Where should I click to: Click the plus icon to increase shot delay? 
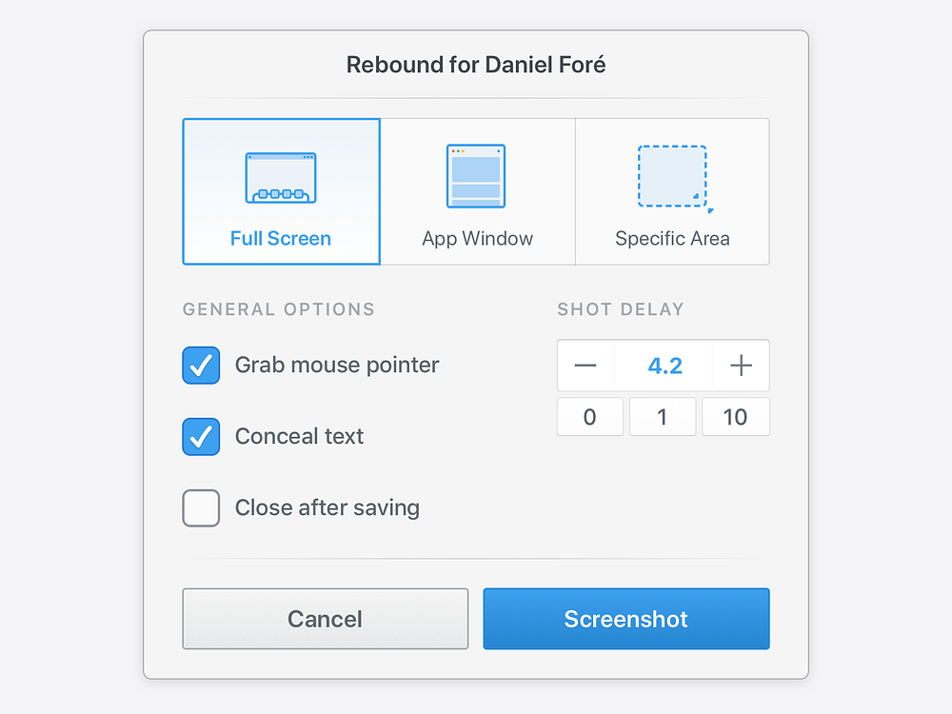point(740,365)
